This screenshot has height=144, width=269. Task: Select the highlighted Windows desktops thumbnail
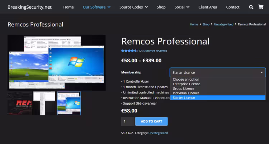point(69,104)
